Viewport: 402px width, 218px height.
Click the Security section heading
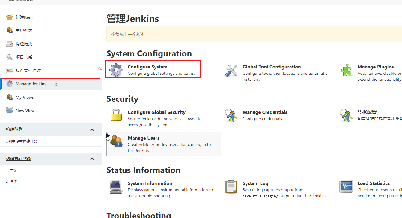point(122,99)
